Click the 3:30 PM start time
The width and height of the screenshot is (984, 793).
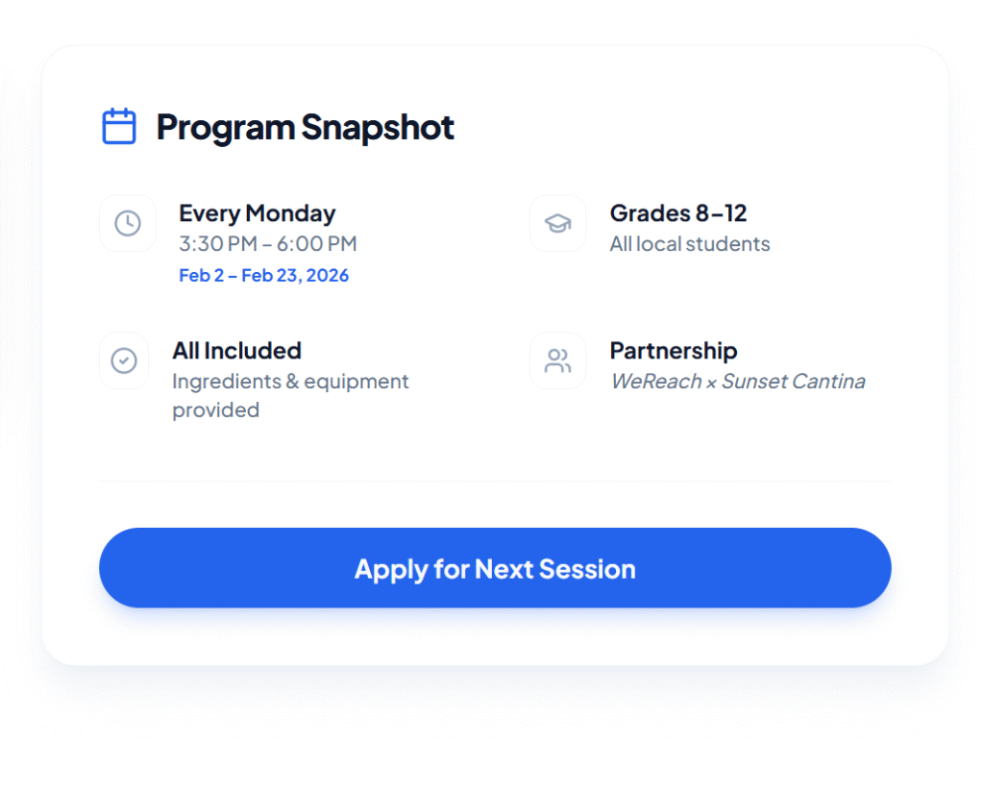coord(217,244)
